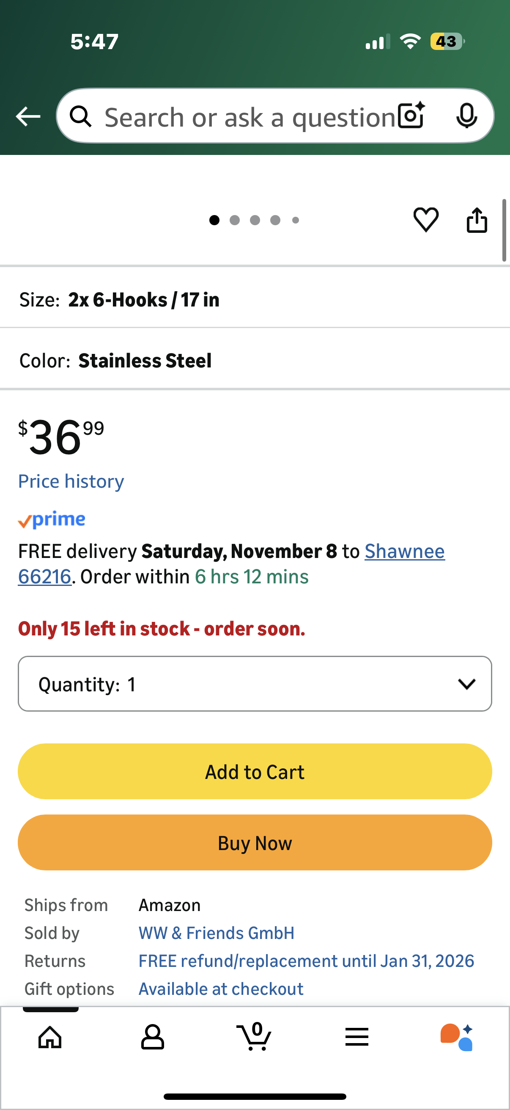
Task: Tap the share icon
Action: pyautogui.click(x=477, y=220)
